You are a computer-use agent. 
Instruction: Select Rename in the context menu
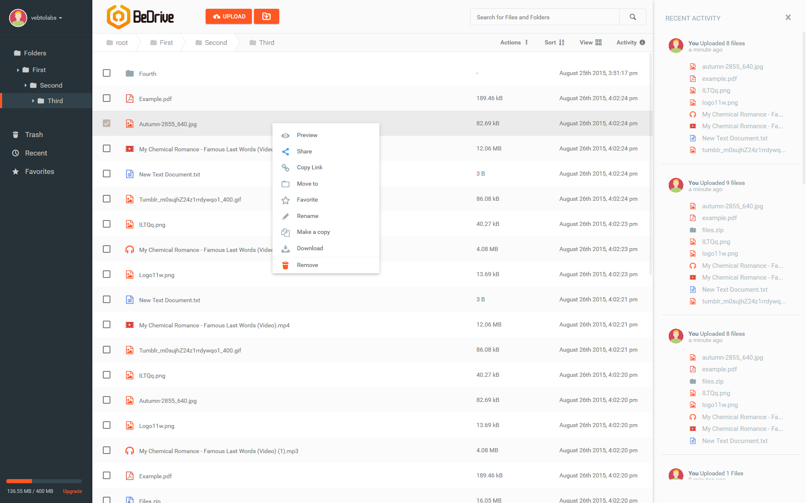(307, 216)
